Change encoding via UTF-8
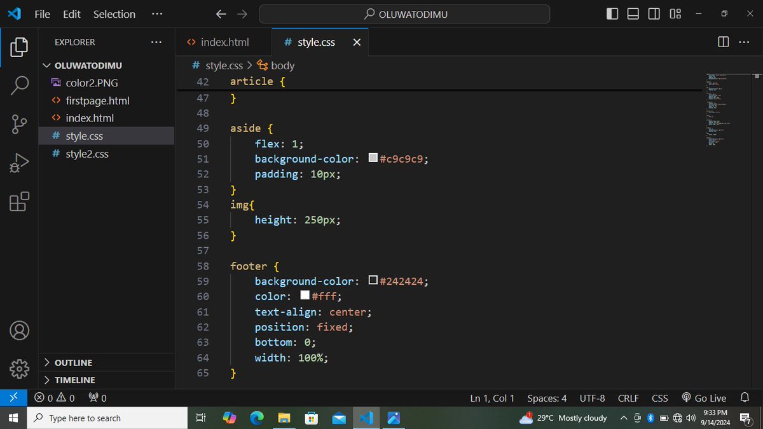The image size is (763, 429). [592, 398]
